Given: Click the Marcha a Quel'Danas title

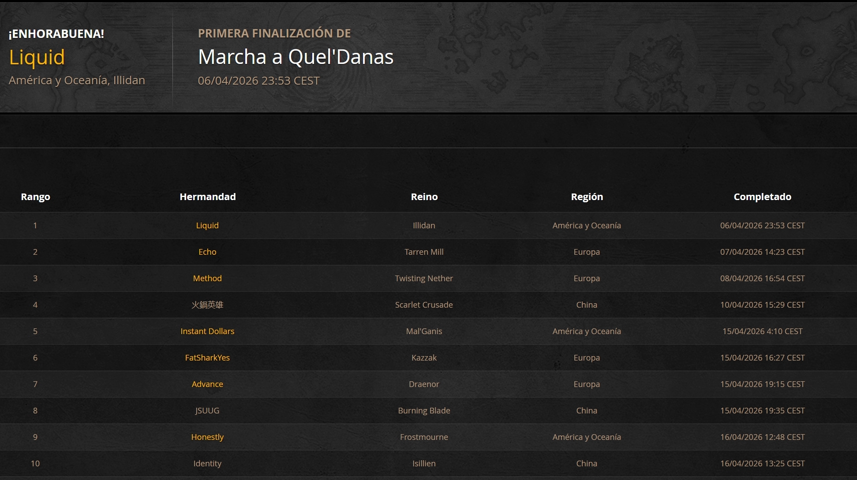Looking at the screenshot, I should [296, 57].
